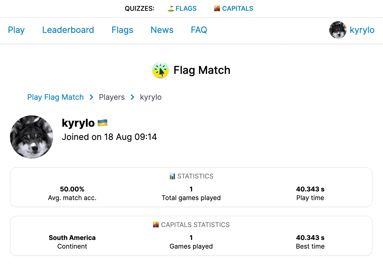
Task: Select Players in the breadcrumb trail
Action: [112, 97]
